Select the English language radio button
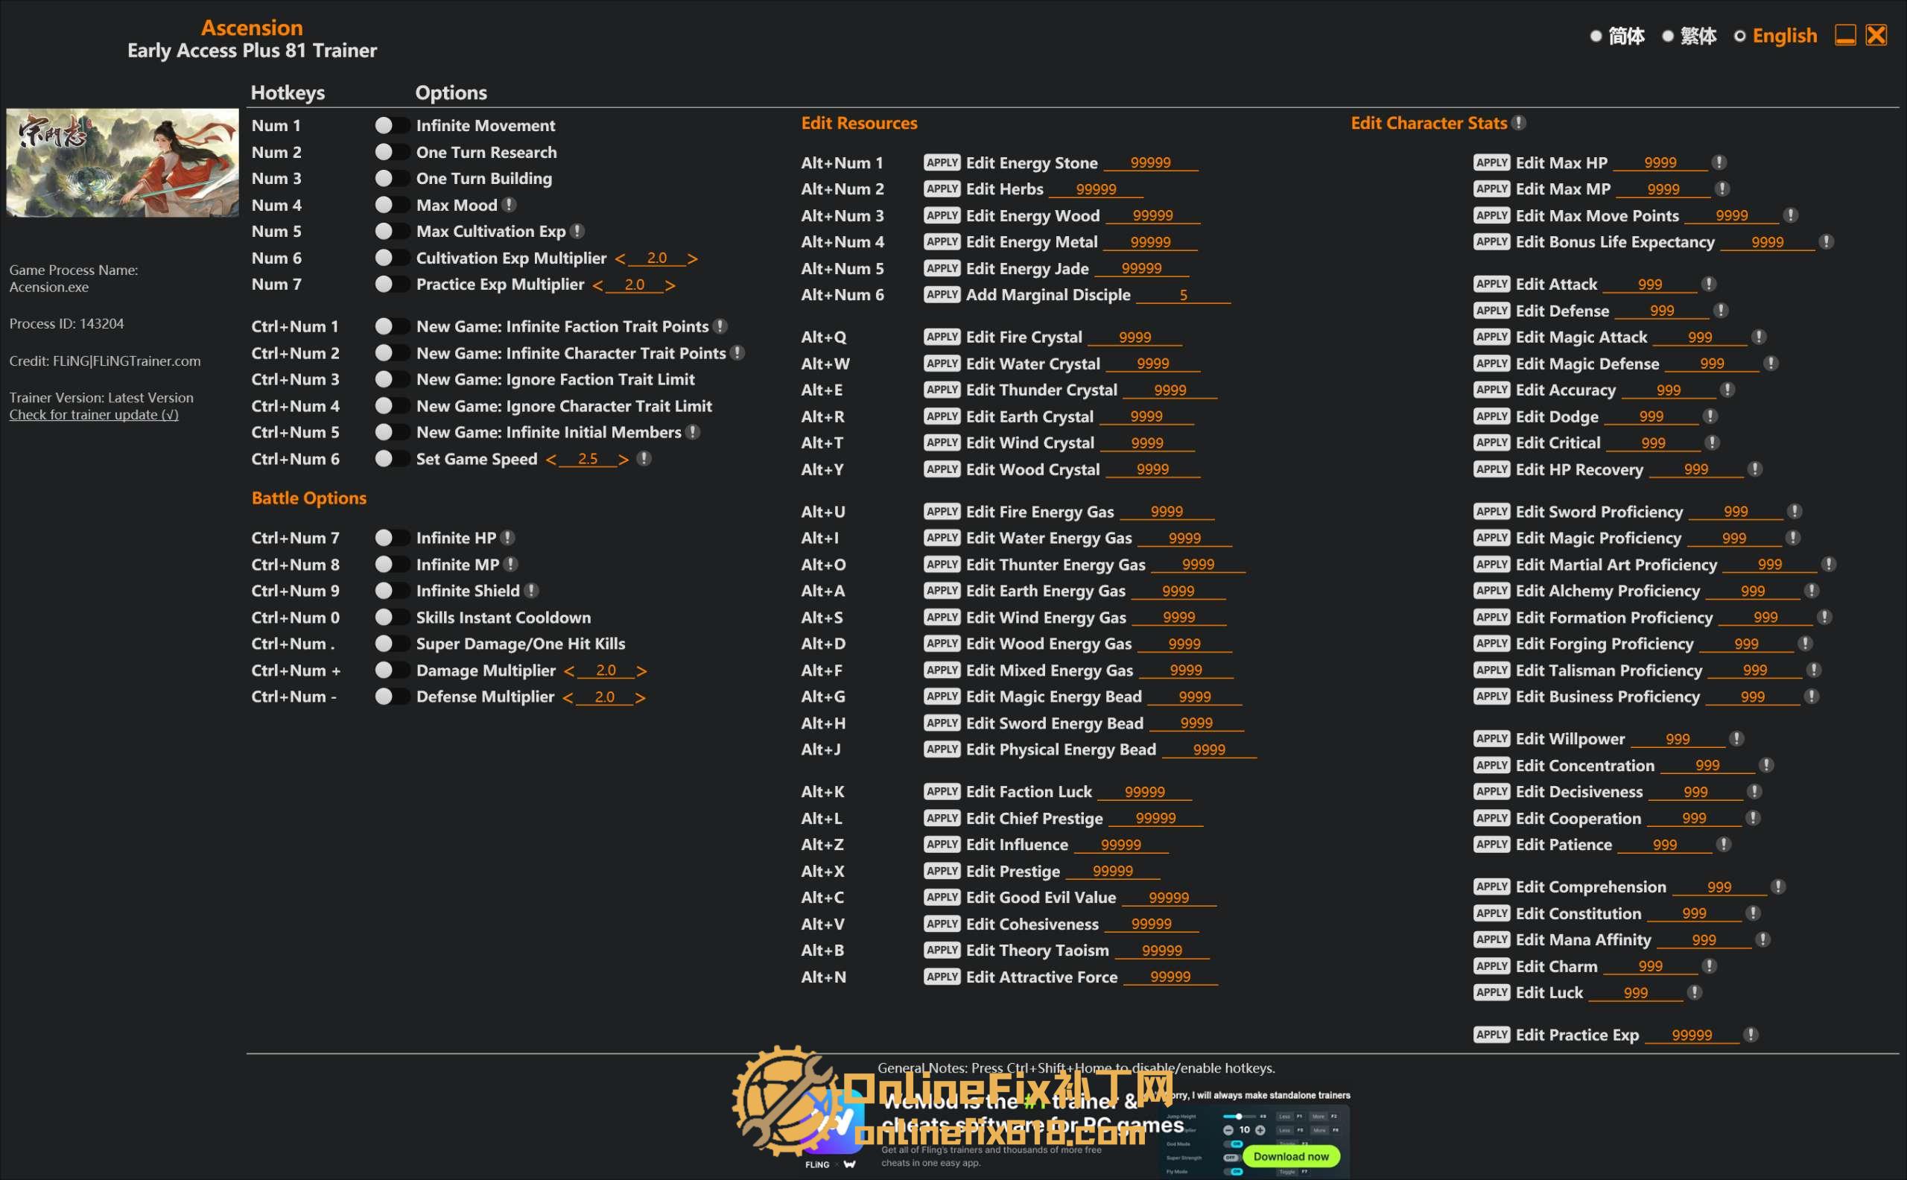Screen dimensions: 1907x1180 click(x=1739, y=36)
